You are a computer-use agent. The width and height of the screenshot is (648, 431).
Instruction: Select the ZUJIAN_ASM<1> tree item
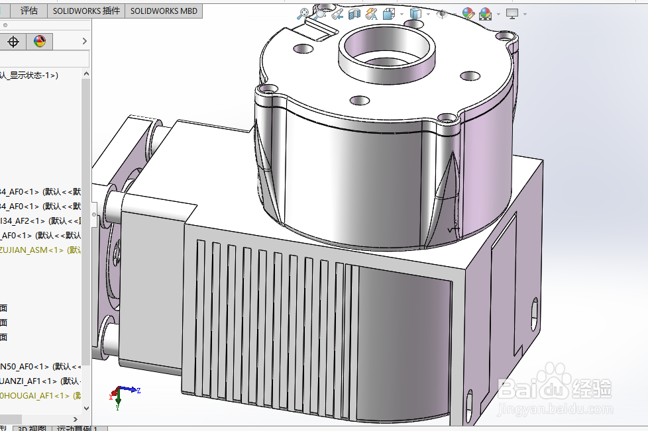40,250
